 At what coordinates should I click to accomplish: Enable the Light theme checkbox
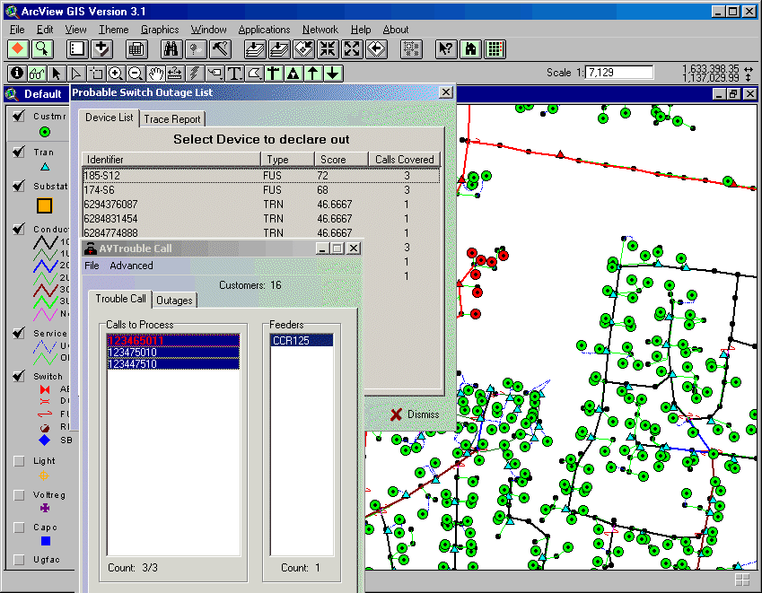19,461
